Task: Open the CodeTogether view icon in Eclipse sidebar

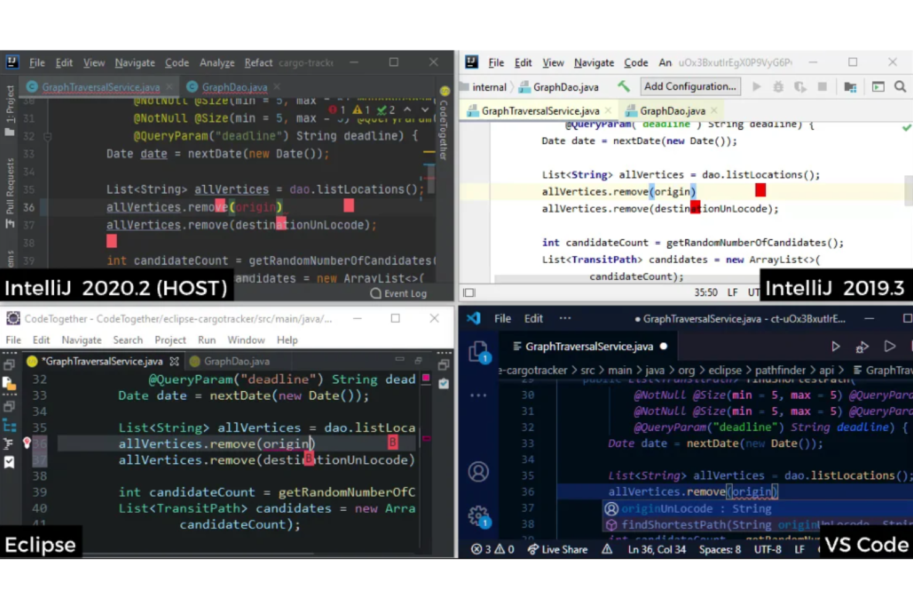Action: pos(9,426)
